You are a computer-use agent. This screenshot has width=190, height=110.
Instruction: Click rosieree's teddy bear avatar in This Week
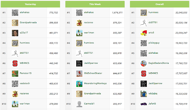79,23
